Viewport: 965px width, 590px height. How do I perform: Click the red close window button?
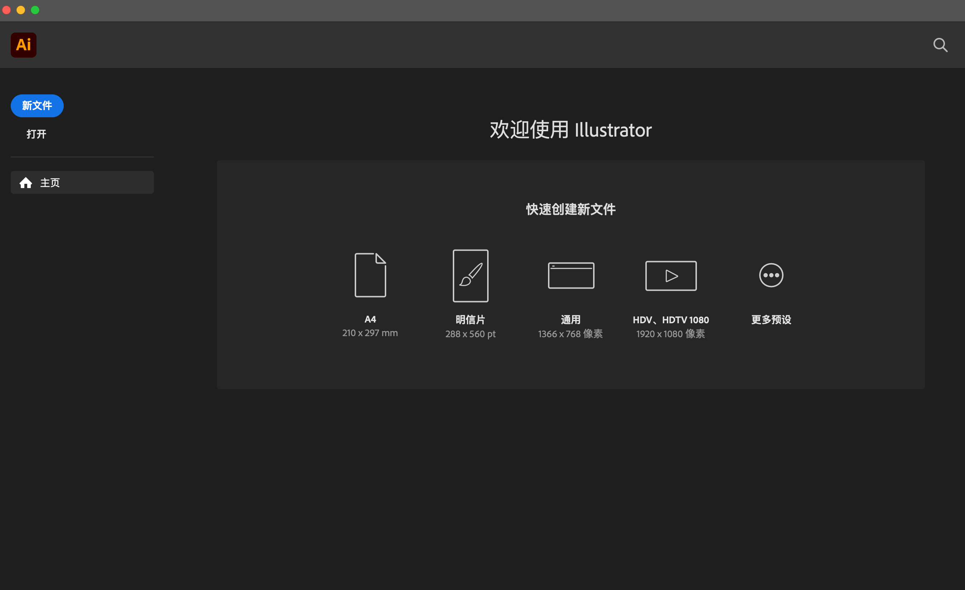(x=6, y=10)
